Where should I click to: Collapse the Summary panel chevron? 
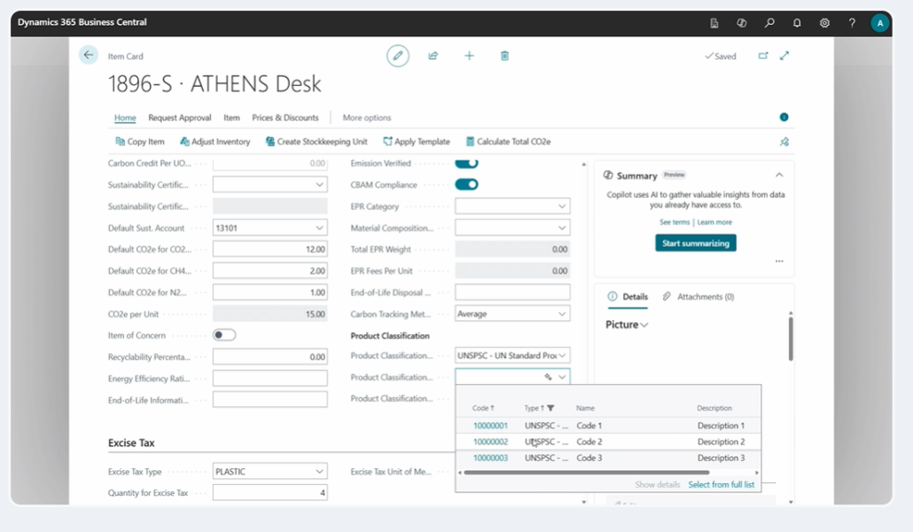pyautogui.click(x=779, y=175)
